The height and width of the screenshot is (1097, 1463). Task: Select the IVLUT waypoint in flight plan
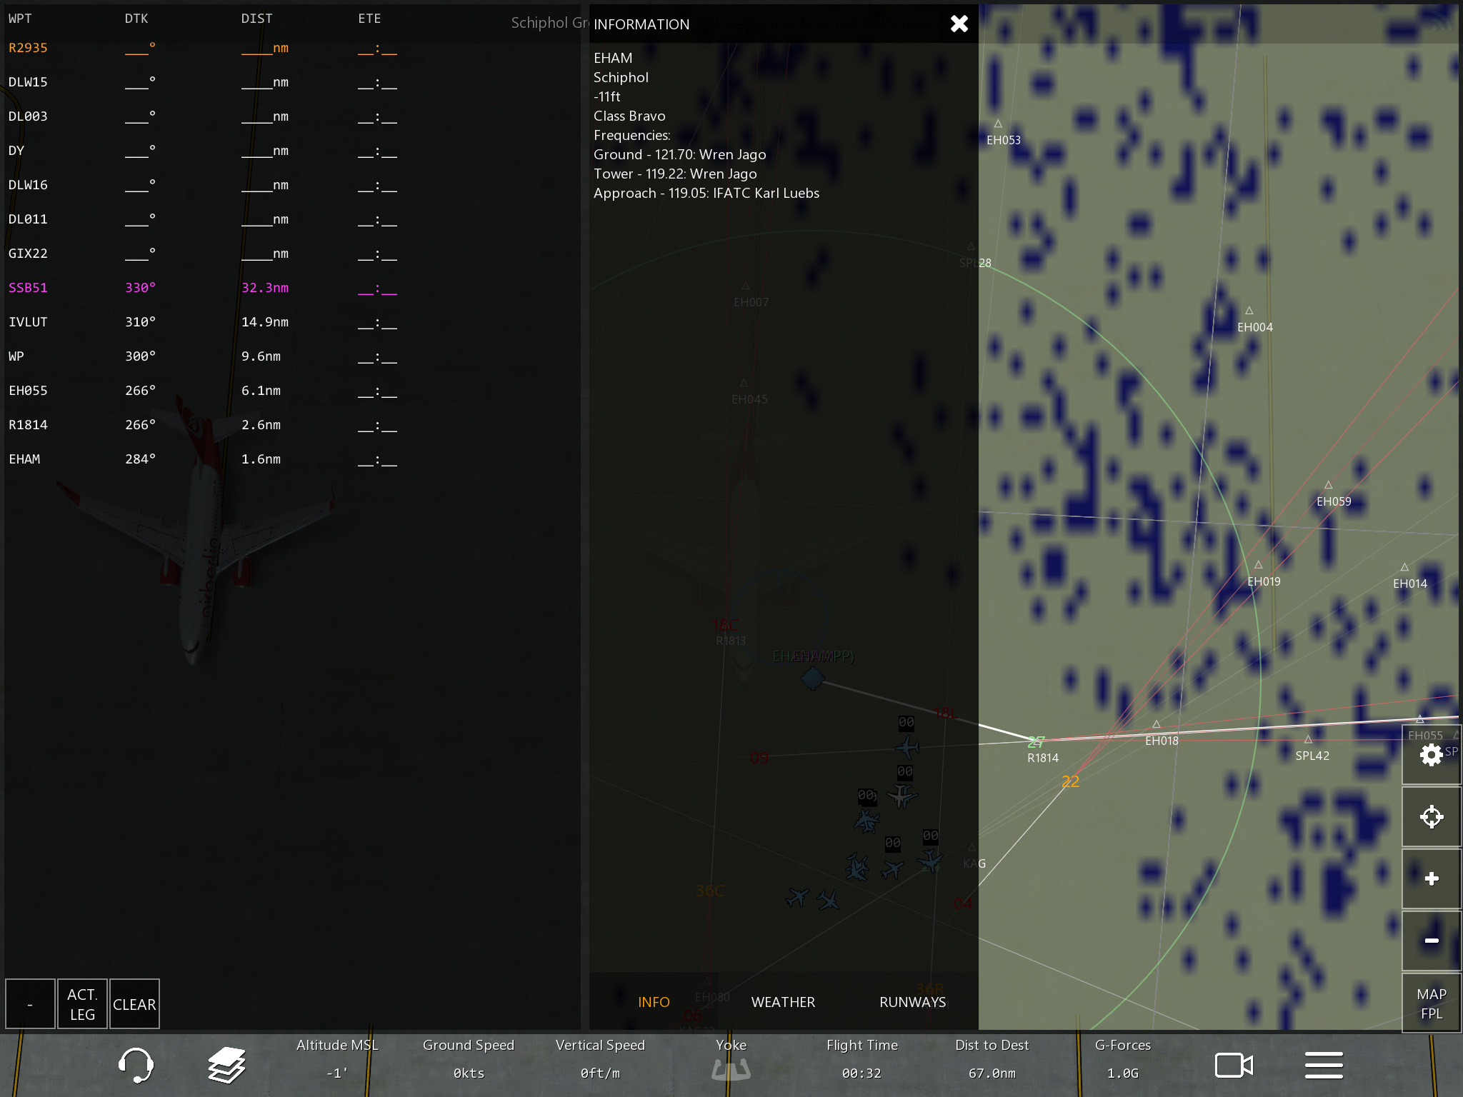(x=29, y=322)
